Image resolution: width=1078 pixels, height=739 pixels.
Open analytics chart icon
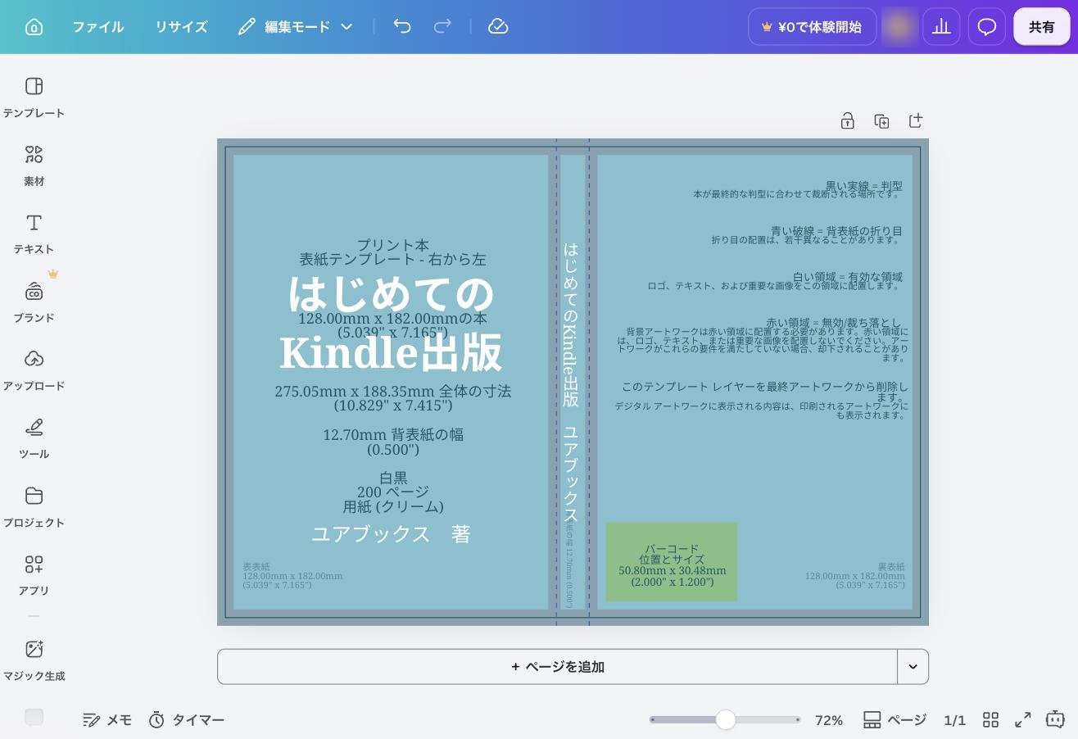tap(941, 27)
